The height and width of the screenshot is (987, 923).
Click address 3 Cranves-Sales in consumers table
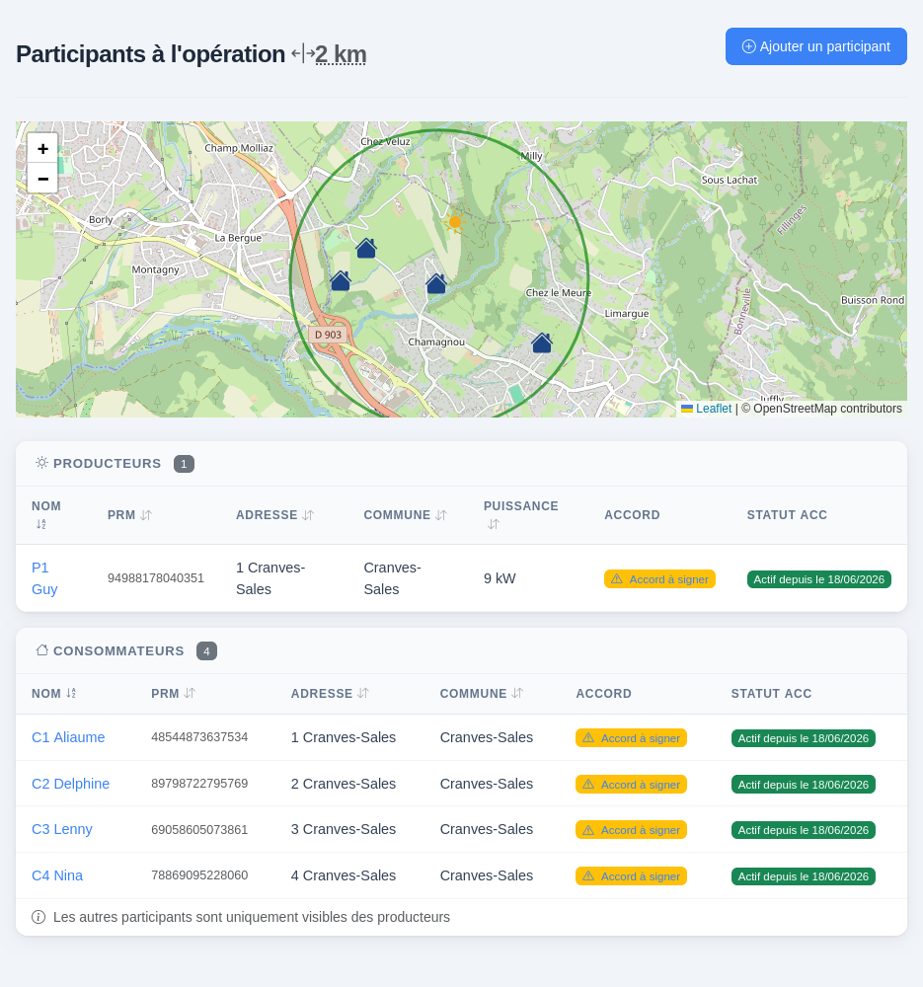tap(344, 829)
